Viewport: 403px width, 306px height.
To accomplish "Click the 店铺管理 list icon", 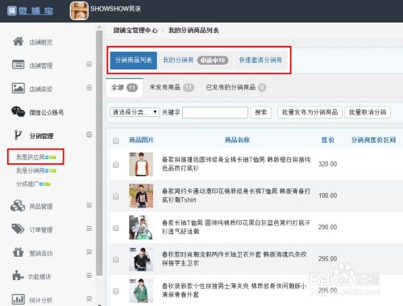I will [x=18, y=65].
